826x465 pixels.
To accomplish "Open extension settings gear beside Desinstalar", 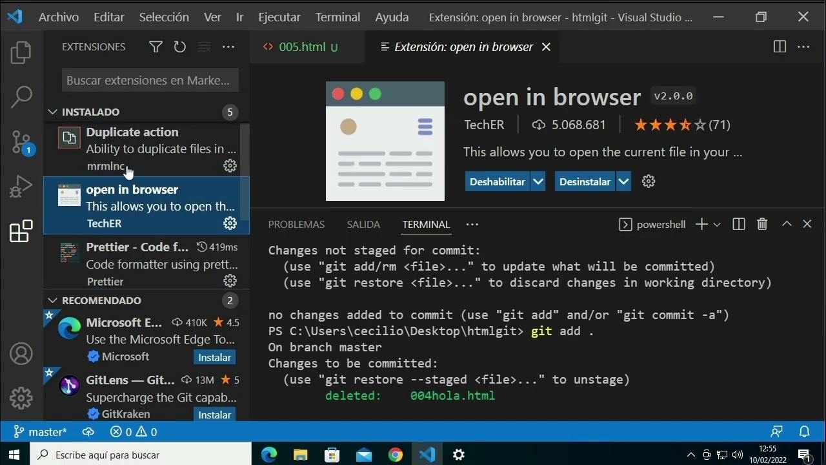I will click(x=649, y=181).
